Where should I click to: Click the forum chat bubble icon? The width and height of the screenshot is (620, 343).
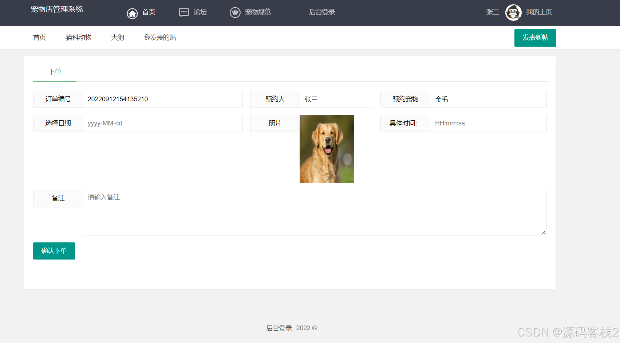click(184, 13)
